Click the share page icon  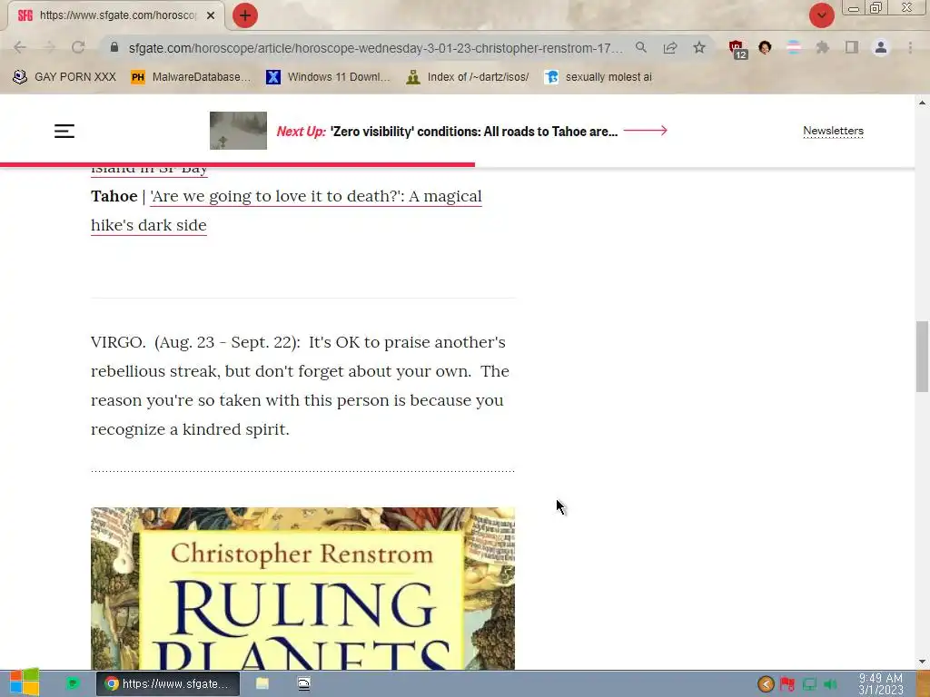(670, 47)
